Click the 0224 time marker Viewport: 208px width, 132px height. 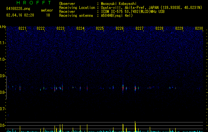pos(80,28)
